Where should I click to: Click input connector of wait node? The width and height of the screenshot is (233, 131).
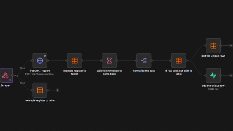point(102,61)
